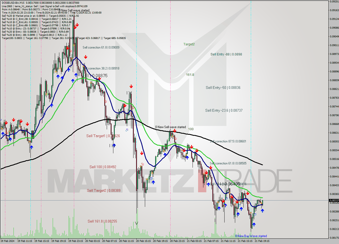339x244 pixels.
Task: Click the 0.08516 price axis value
Action: (334, 159)
